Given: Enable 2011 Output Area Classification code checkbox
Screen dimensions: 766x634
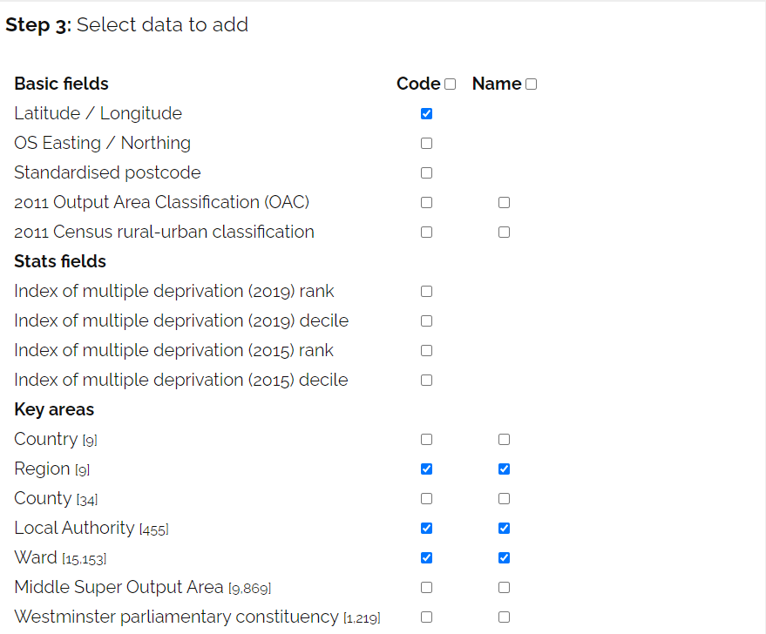Looking at the screenshot, I should click(x=426, y=203).
